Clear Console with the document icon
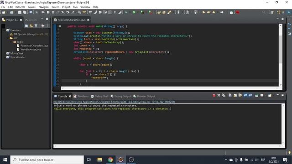The width and height of the screenshot is (292, 164). pos(230,95)
